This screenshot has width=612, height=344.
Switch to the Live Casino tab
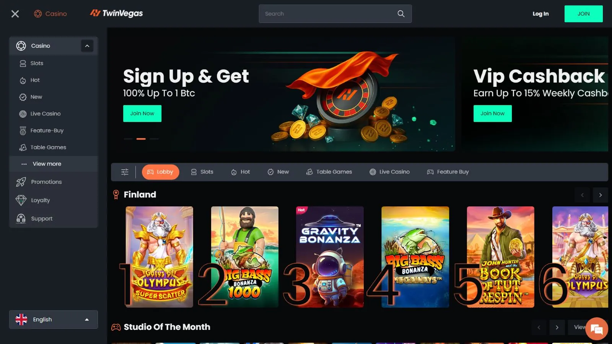tap(389, 172)
